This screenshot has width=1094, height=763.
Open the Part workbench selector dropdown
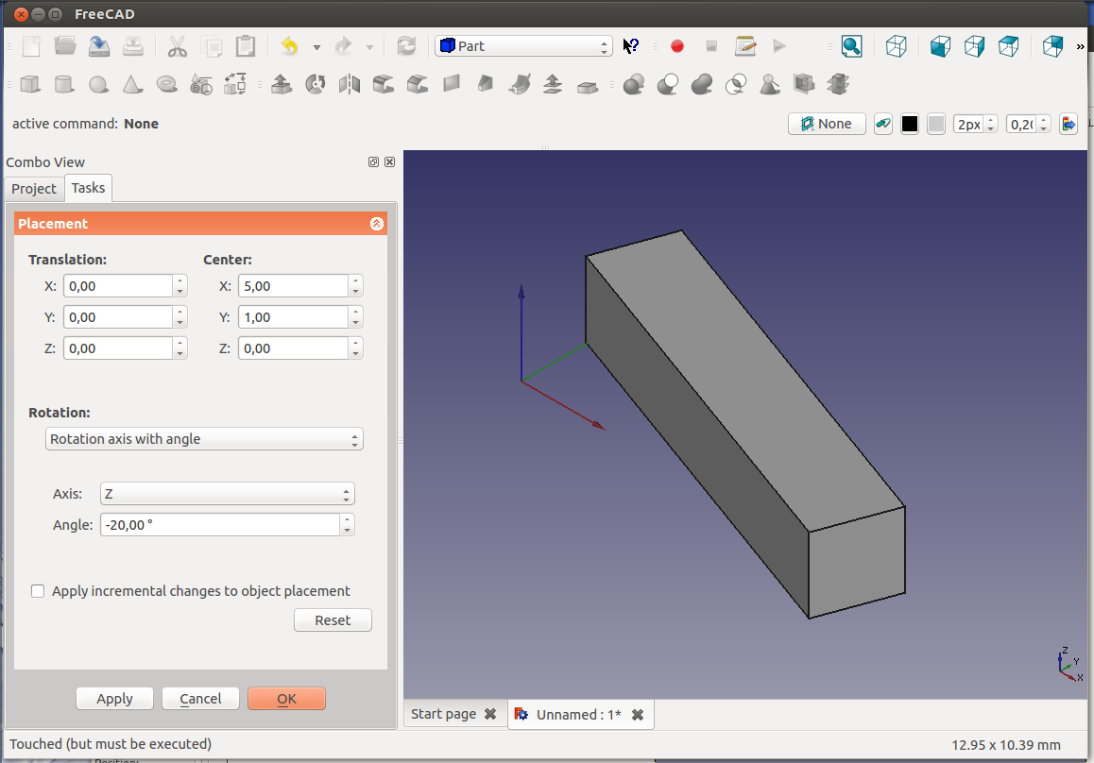523,46
